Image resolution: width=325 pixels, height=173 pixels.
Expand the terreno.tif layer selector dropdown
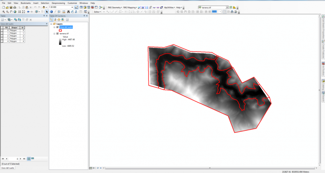(x=227, y=7)
